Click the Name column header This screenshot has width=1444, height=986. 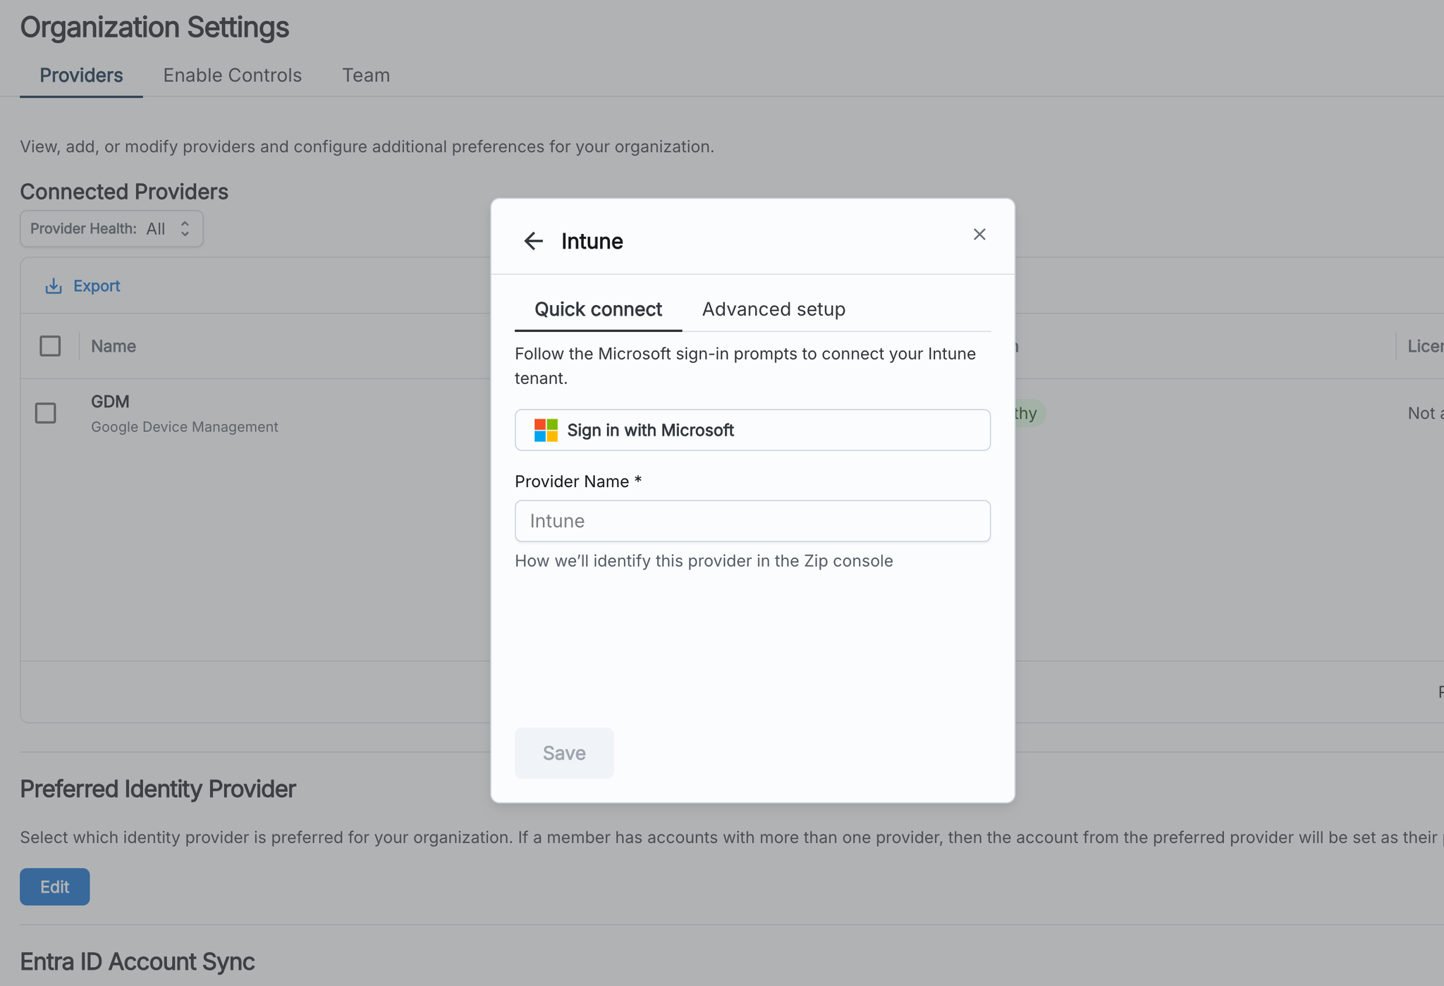114,346
